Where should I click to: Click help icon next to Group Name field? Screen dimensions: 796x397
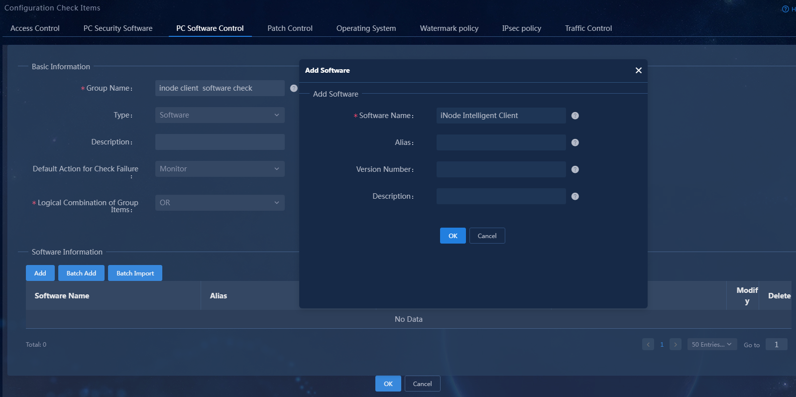(x=294, y=88)
